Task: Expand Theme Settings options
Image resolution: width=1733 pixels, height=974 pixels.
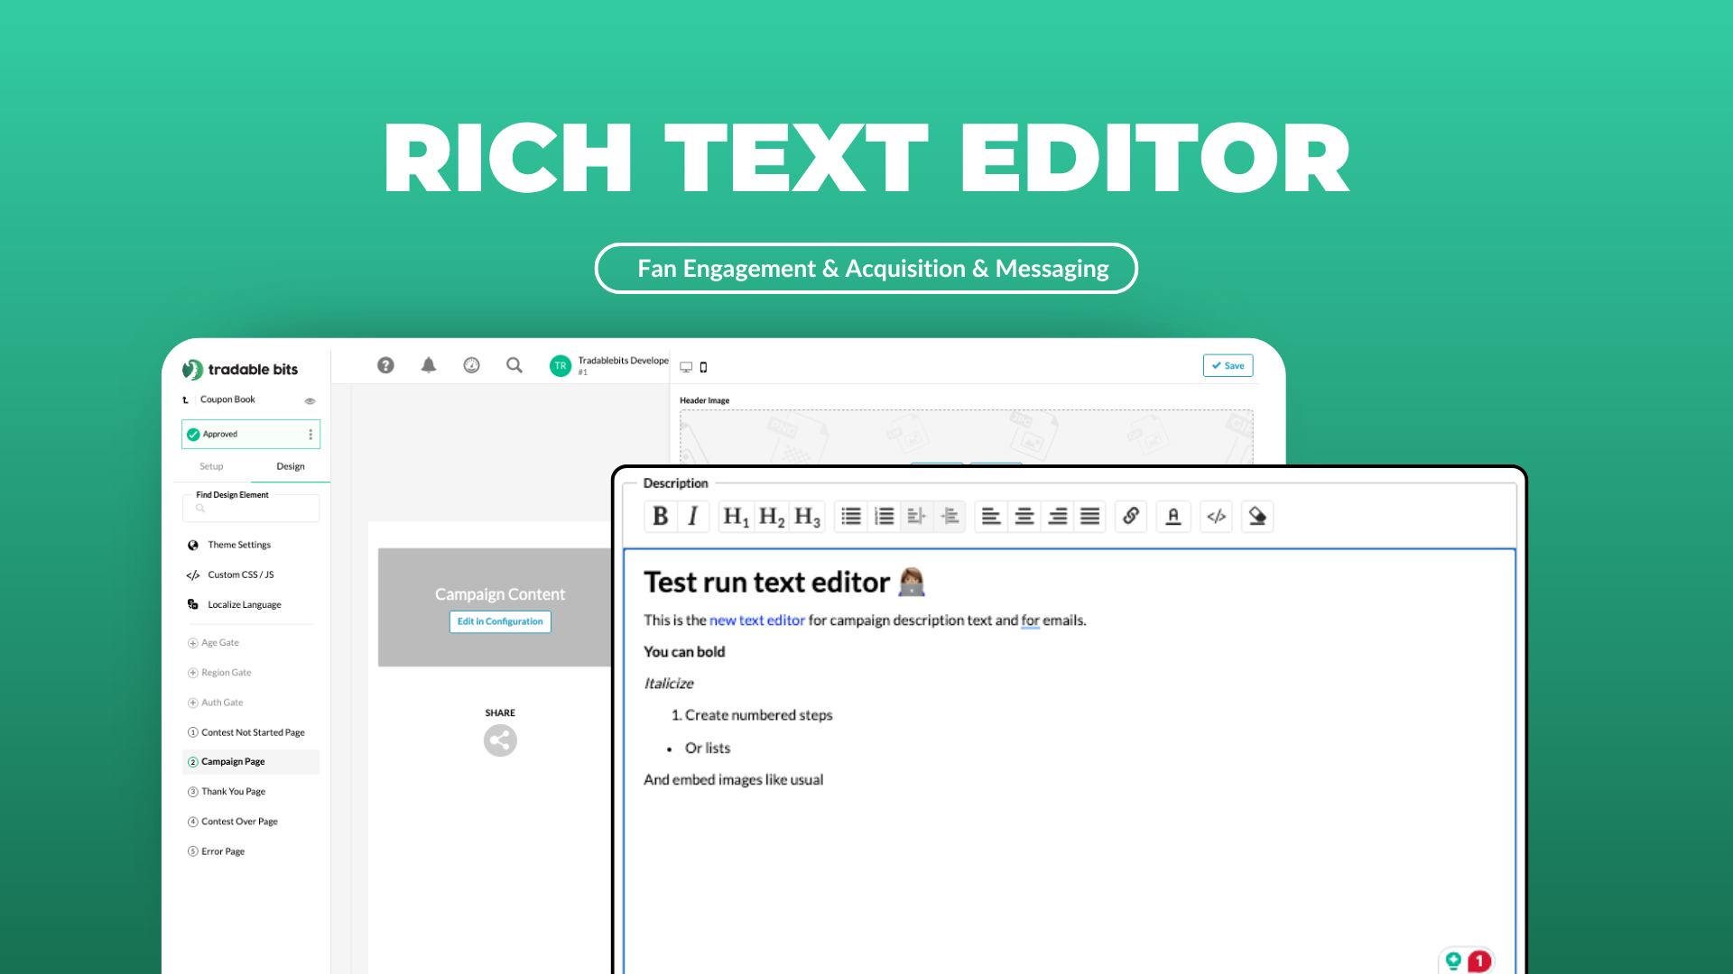Action: (x=239, y=544)
